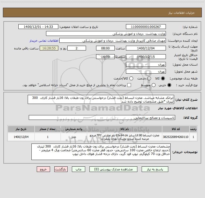Viewport: 205px width, 198px height.
Task: Click the بازگشت back button
Action: pos(61,169)
